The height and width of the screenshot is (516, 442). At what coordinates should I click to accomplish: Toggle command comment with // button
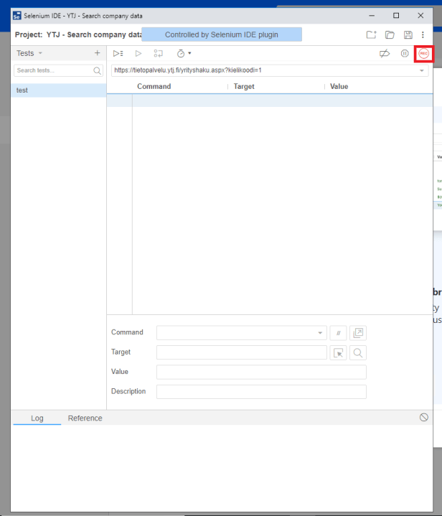tap(338, 333)
